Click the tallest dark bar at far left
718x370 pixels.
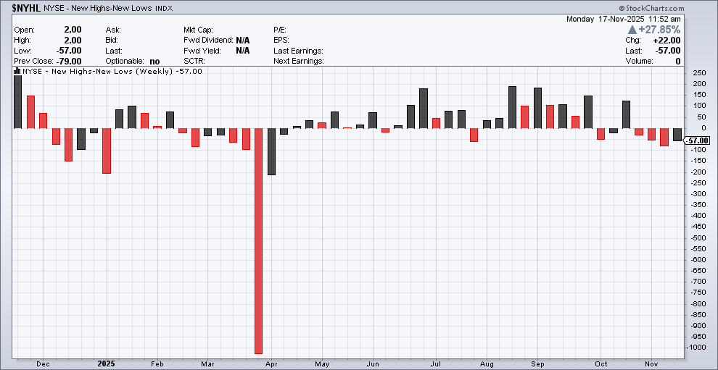tap(18, 101)
